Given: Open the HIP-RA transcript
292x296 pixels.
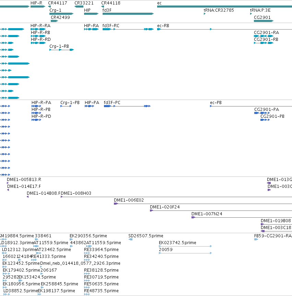Looking at the screenshot, I should coord(91,29).
